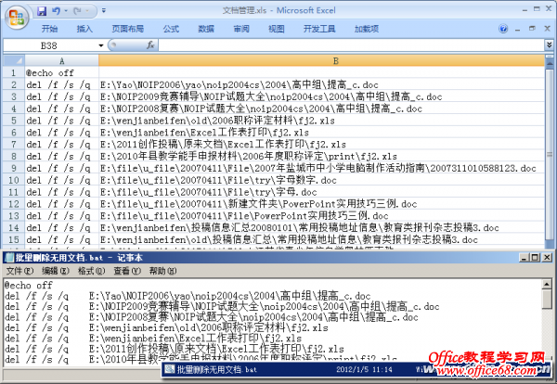This screenshot has width=557, height=384.
Task: Select row 9 header
Action: tap(14, 168)
